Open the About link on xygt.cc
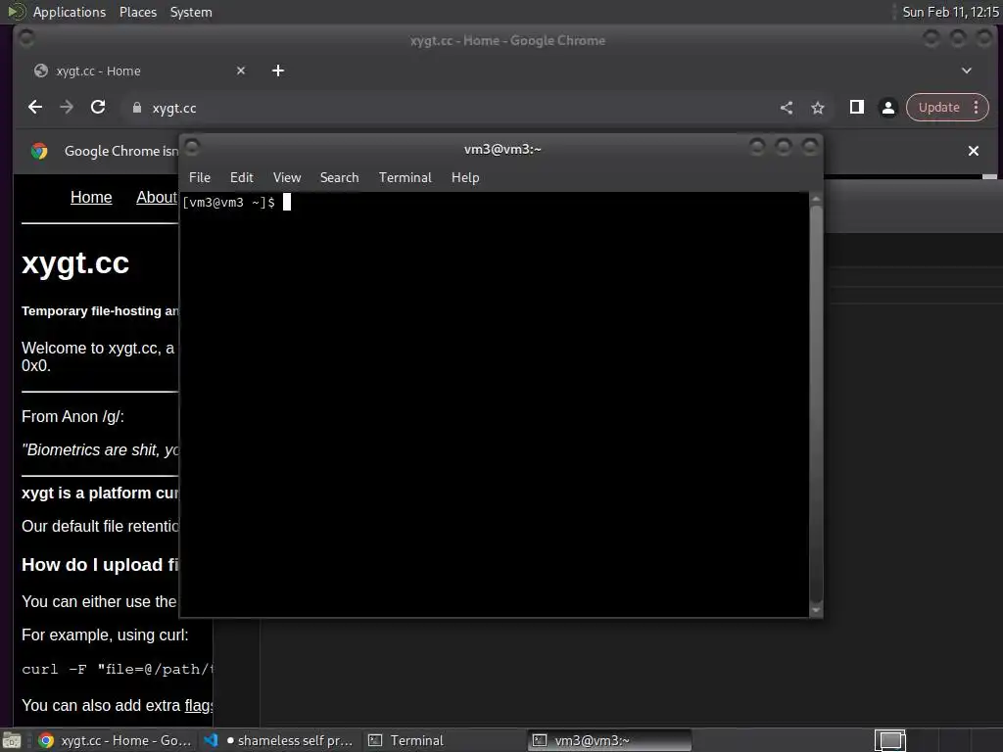This screenshot has width=1003, height=752. click(156, 198)
